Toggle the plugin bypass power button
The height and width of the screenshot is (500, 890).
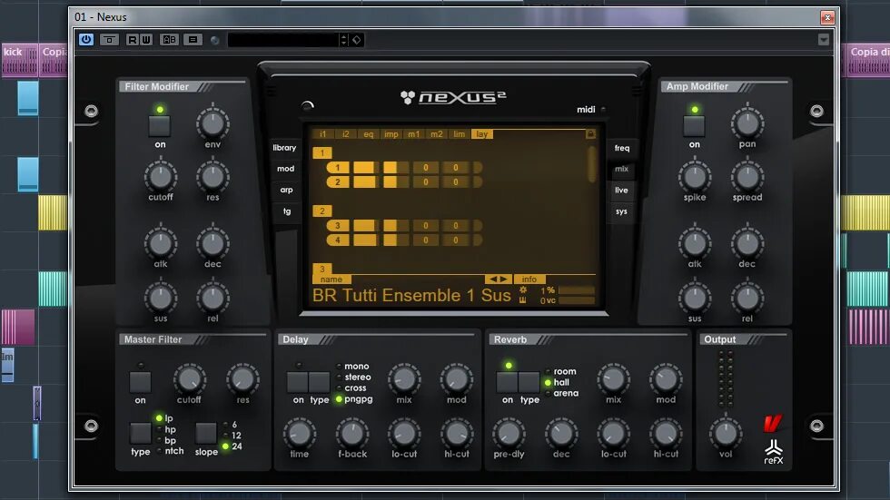pos(86,40)
